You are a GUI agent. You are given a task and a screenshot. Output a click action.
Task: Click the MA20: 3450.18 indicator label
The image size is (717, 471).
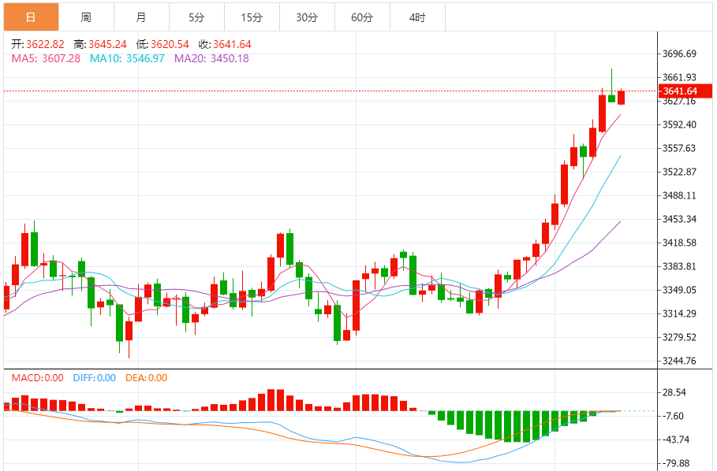pyautogui.click(x=211, y=58)
